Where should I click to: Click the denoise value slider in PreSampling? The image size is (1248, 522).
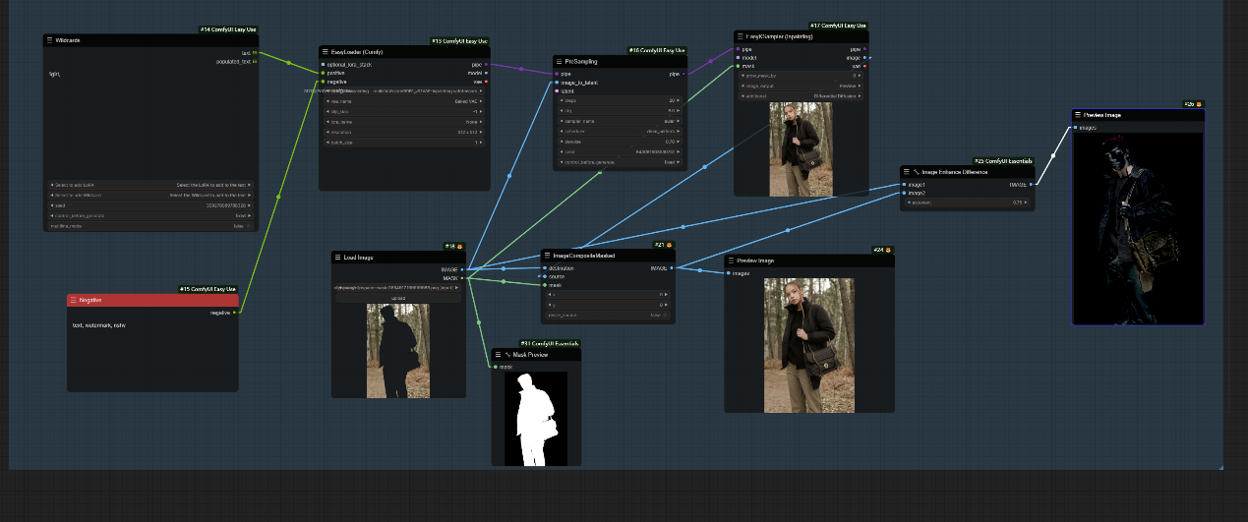point(619,142)
